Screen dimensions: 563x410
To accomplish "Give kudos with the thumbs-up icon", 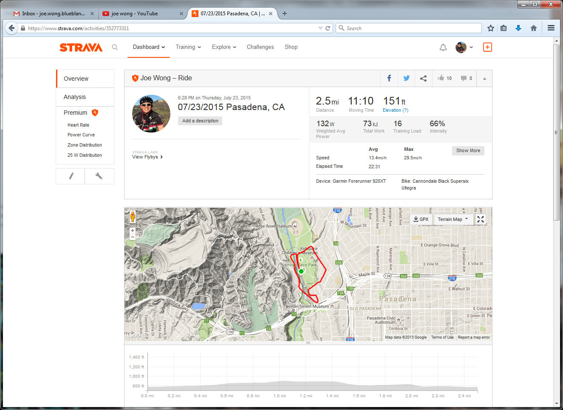I will 441,78.
